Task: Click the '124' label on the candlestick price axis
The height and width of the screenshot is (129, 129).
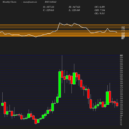Action: pos(122,108)
